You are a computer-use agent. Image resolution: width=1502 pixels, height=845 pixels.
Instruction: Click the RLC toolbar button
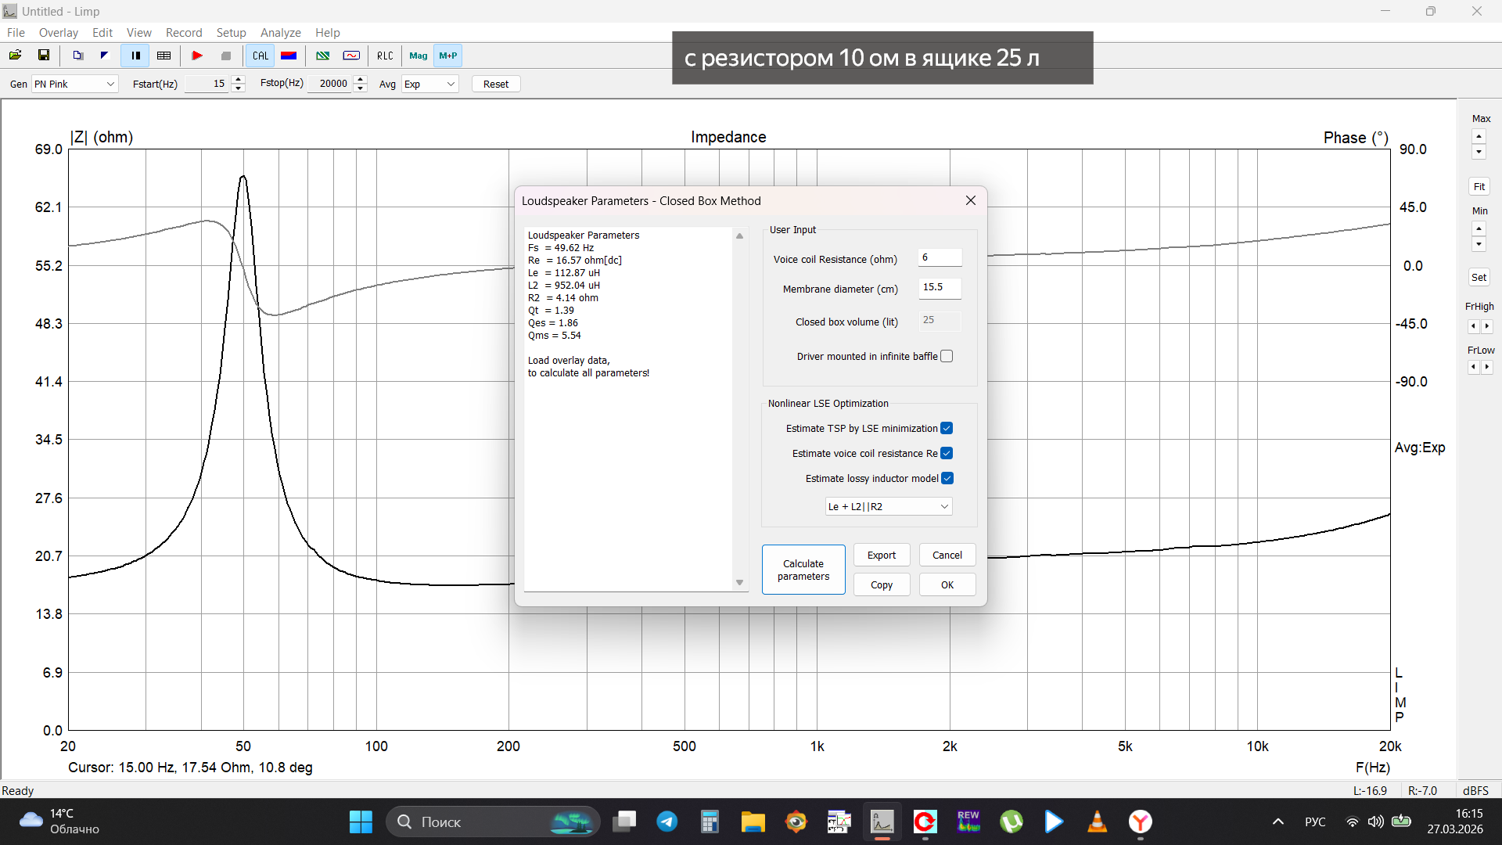tap(385, 56)
